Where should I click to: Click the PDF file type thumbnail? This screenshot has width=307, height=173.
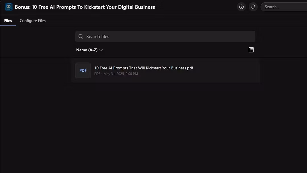coord(83,70)
